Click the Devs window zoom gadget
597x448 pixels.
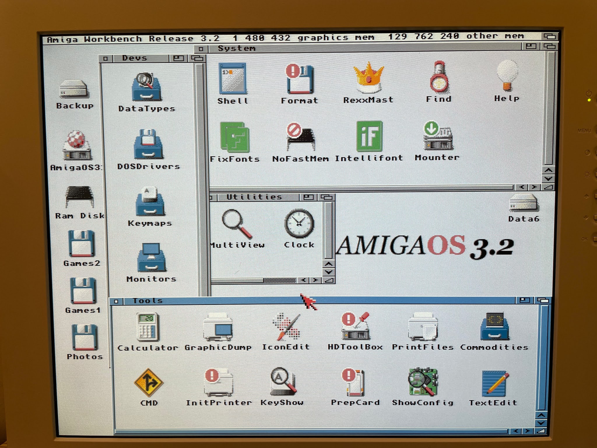[x=178, y=58]
